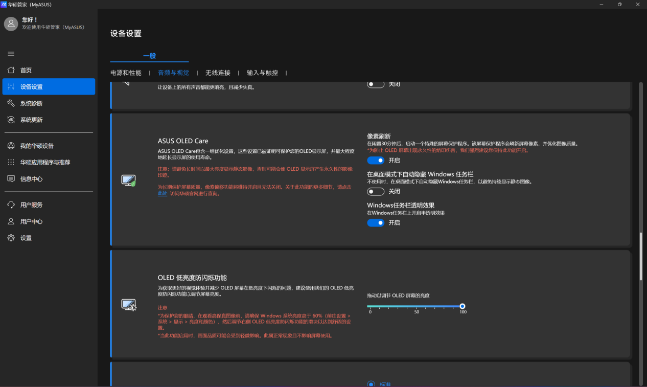Open the 一般 tab
The height and width of the screenshot is (387, 647).
coord(149,56)
